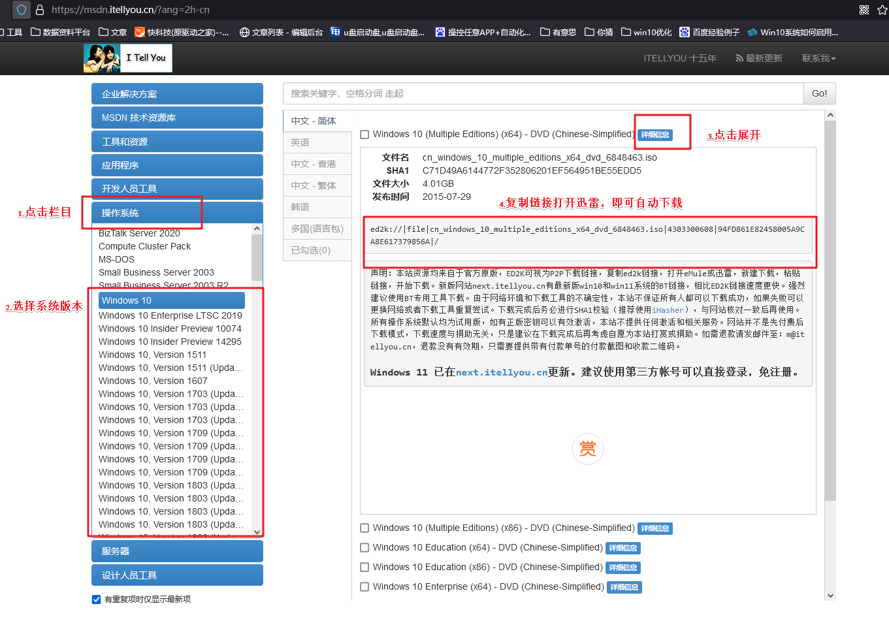Image resolution: width=889 pixels, height=623 pixels.
Task: Uncheck 有重复项时仅显示最新项
Action: pyautogui.click(x=96, y=599)
